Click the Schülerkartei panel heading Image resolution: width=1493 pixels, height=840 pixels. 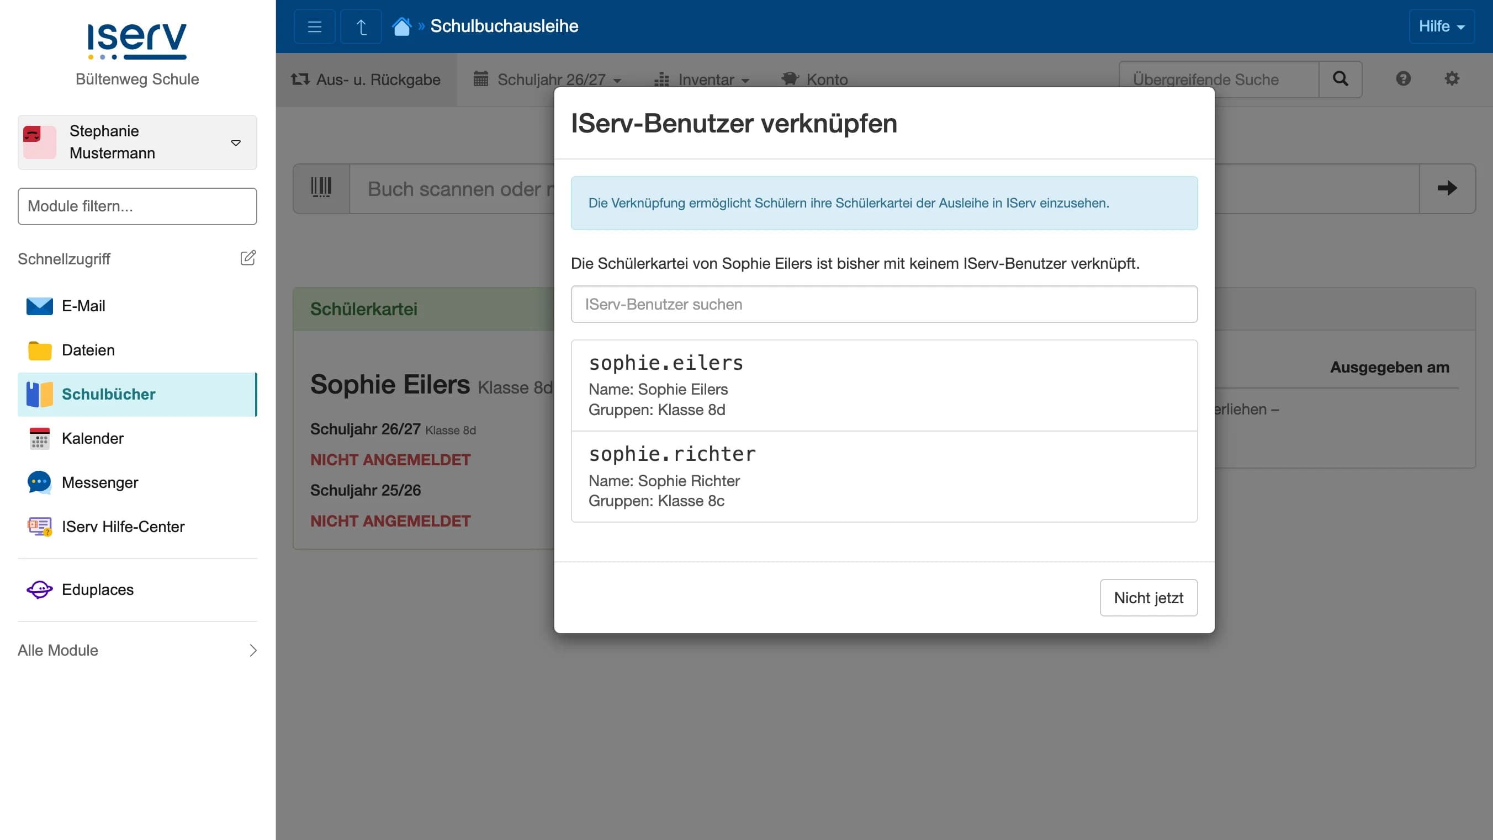pos(363,309)
